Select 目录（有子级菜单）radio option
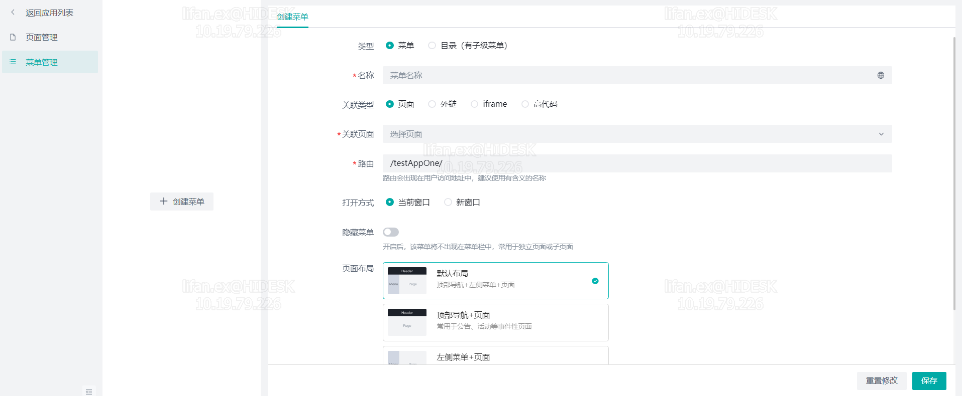 432,45
